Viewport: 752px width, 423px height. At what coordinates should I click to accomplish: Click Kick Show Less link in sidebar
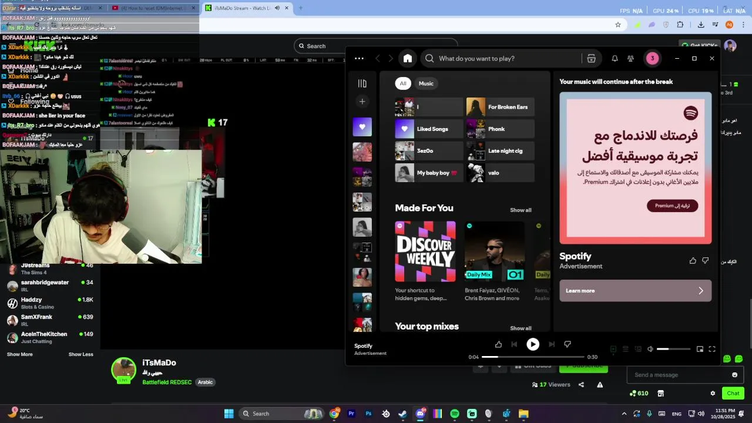[x=80, y=354]
